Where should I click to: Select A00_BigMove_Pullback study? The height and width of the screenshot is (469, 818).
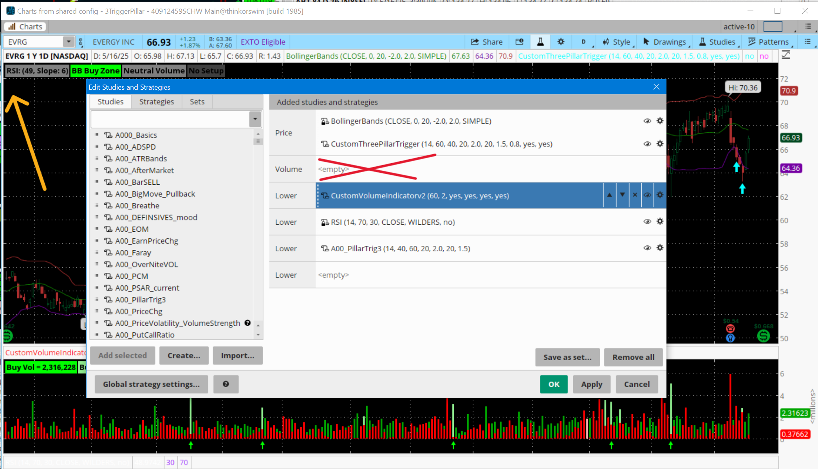pyautogui.click(x=155, y=194)
